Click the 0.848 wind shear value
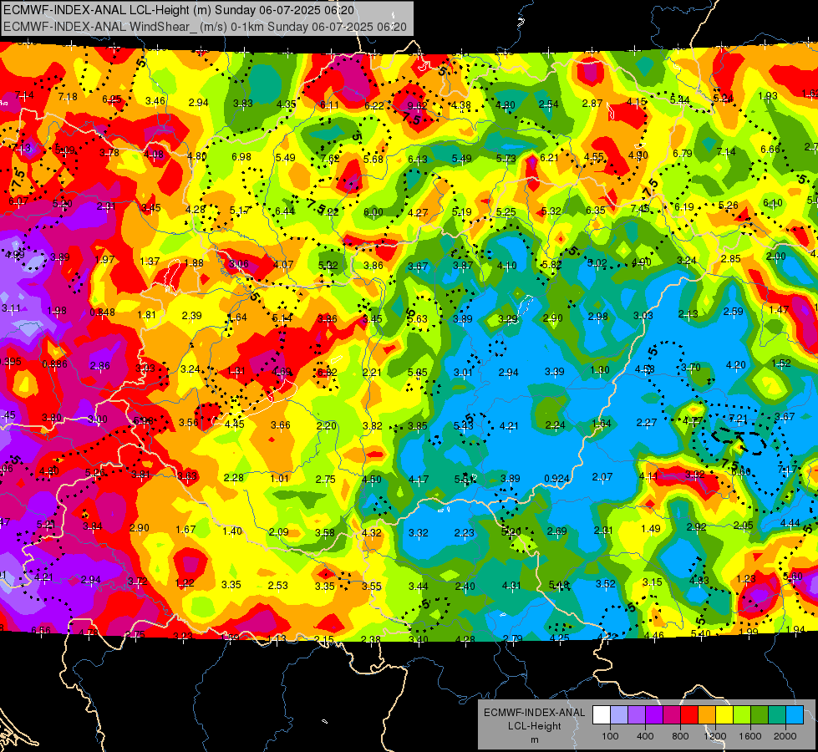The width and height of the screenshot is (818, 752). pos(102,312)
